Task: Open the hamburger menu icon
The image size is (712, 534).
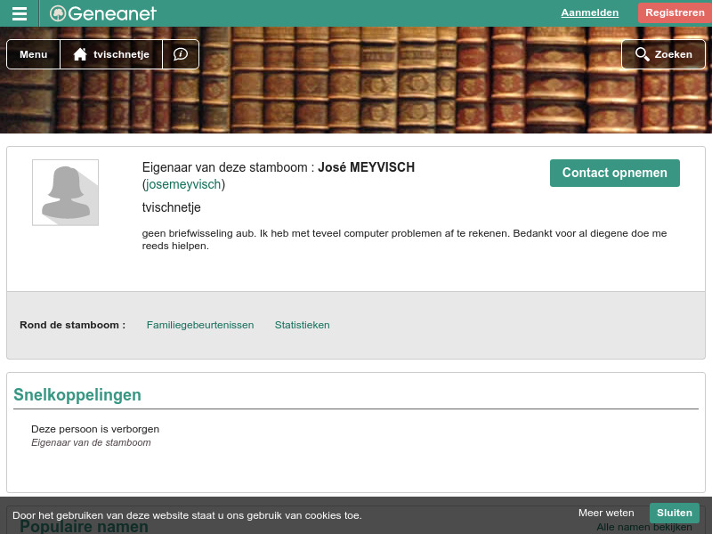Action: [x=20, y=12]
